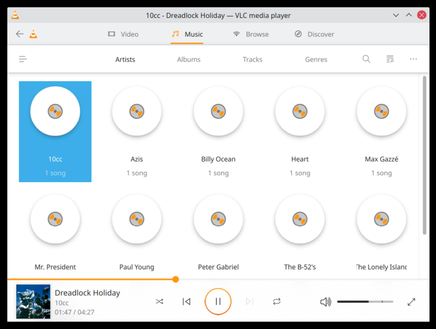Show the Albums view
Viewport: 436px width, 329px height.
coord(189,59)
